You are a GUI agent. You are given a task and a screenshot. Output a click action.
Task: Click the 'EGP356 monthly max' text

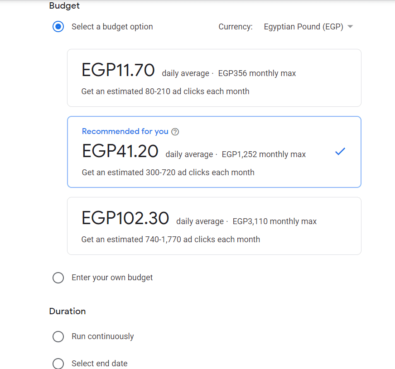tap(257, 73)
